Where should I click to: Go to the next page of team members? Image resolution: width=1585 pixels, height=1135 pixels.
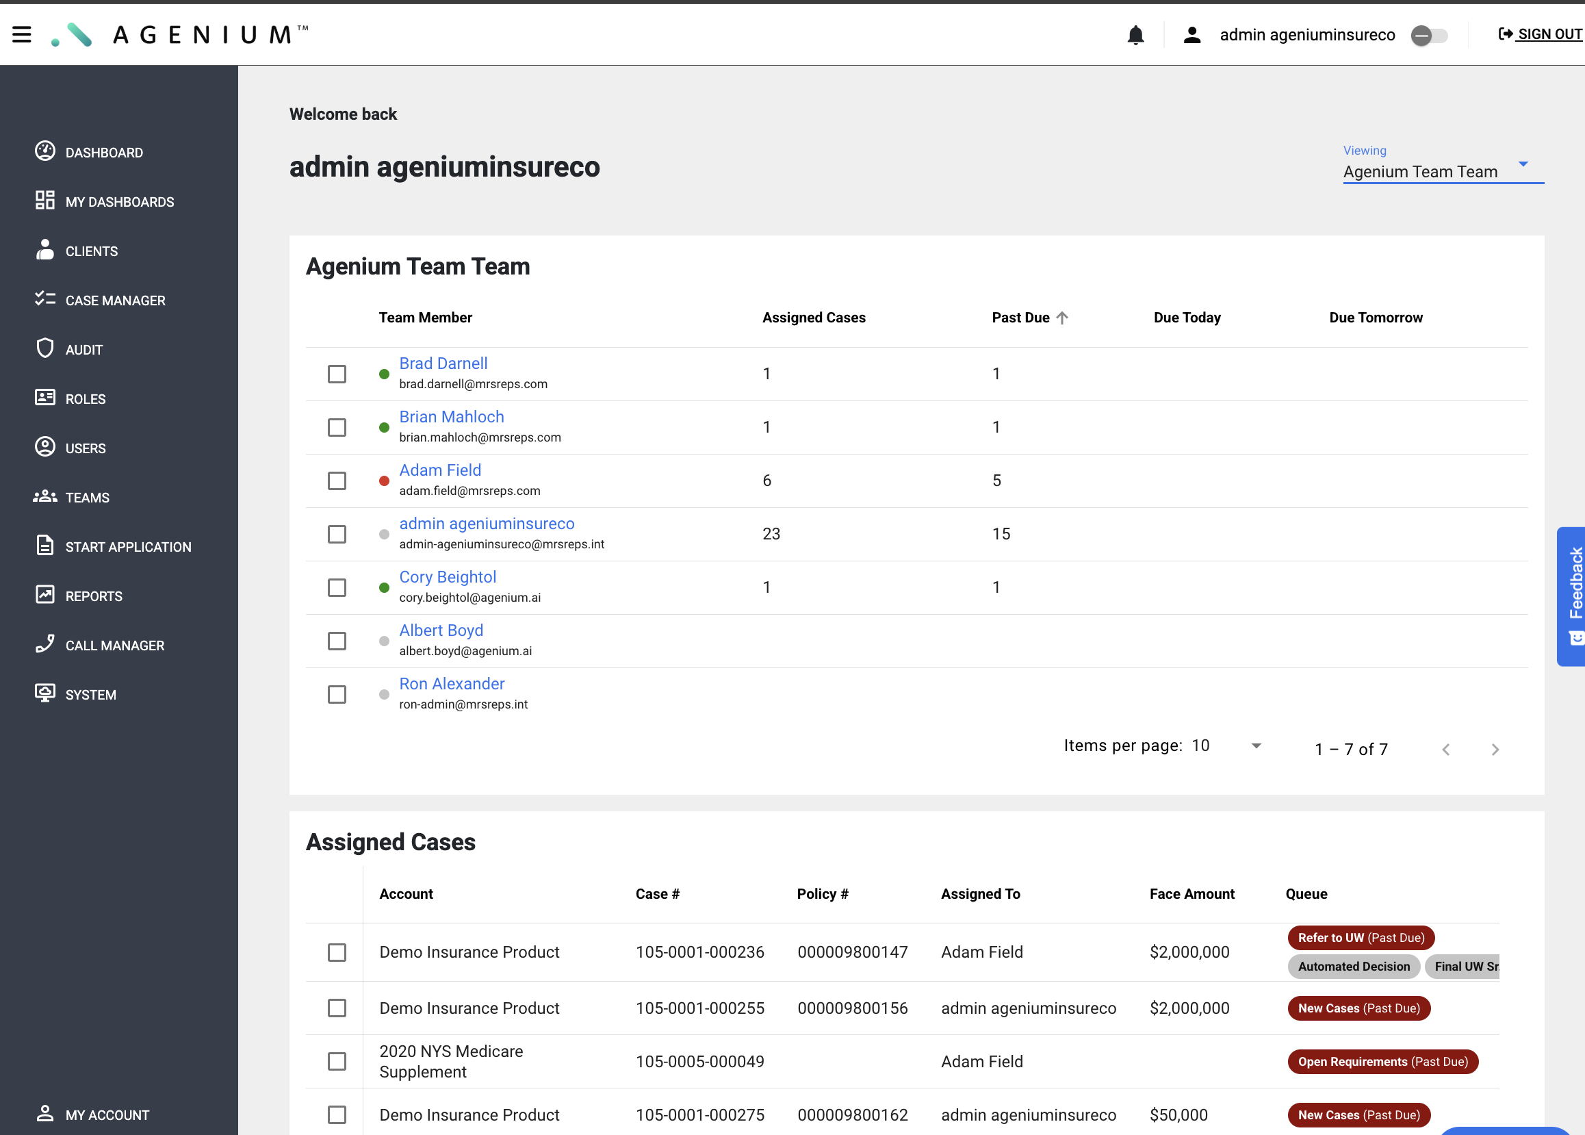(1495, 750)
